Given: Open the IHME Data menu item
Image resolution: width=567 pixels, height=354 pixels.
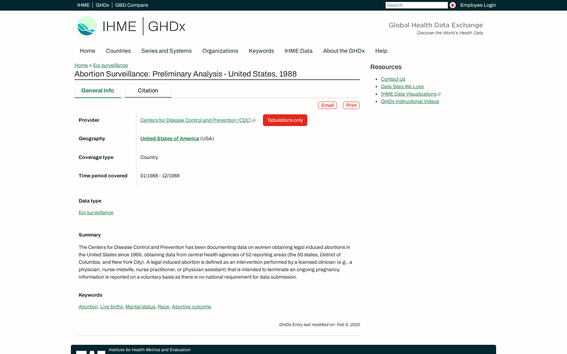Looking at the screenshot, I should (x=298, y=51).
